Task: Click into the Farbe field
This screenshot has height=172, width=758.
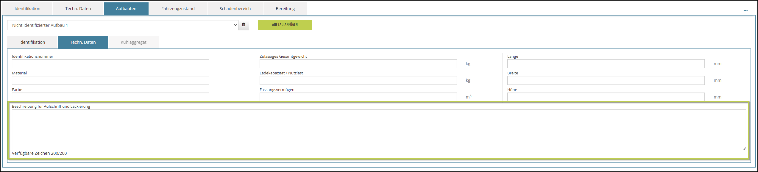Action: tap(110, 97)
